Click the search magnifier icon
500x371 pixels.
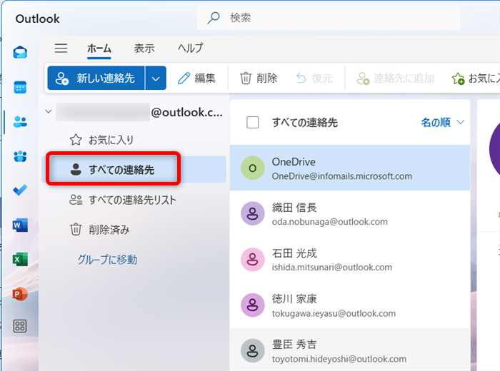214,18
